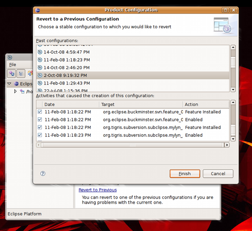Toggle checkbox for subclipse.mylyn Enabled row
The height and width of the screenshot is (231, 252).
coord(40,135)
